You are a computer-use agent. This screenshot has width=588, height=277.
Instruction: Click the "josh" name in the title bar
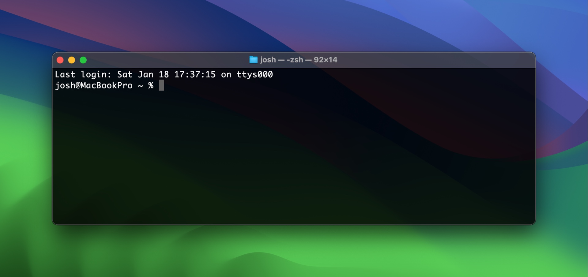pyautogui.click(x=268, y=60)
